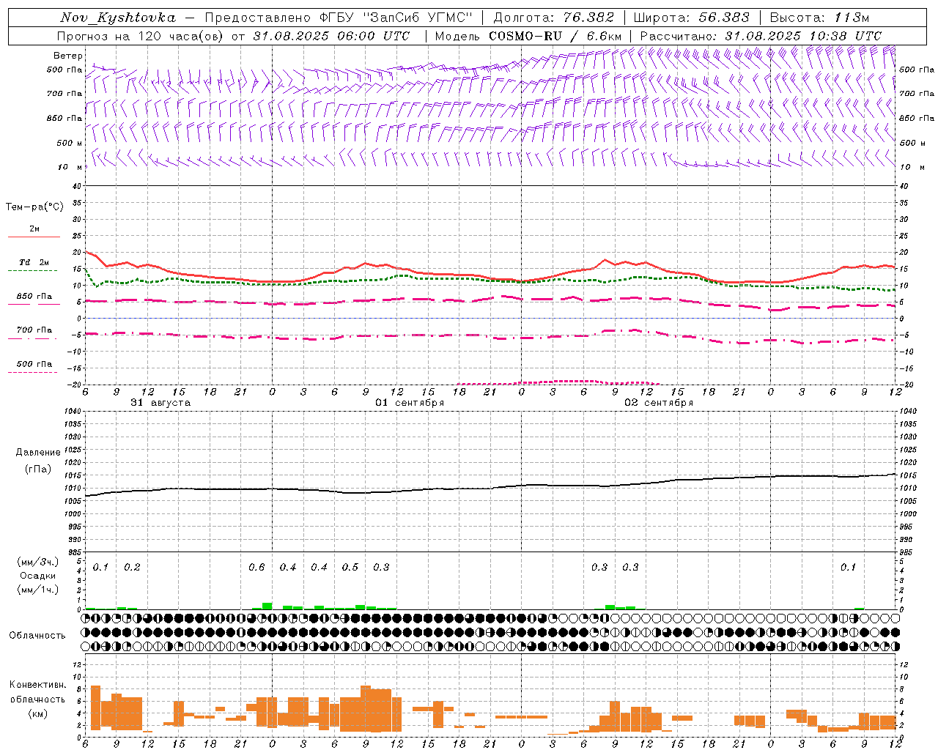Screen dimensions: 938x750
Task: Click the Осадки label
Action: [x=38, y=576]
